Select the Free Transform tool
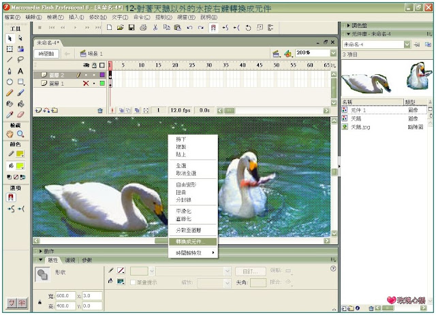Viewport: 436px width, 315px height. point(10,49)
